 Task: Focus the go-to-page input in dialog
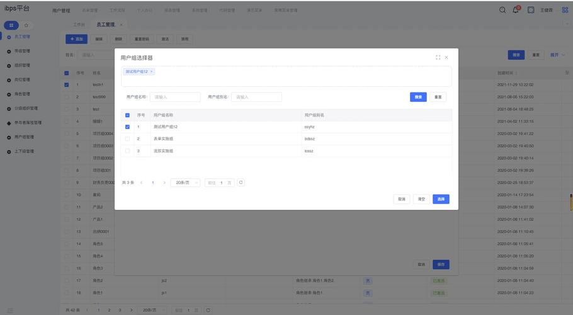222,183
